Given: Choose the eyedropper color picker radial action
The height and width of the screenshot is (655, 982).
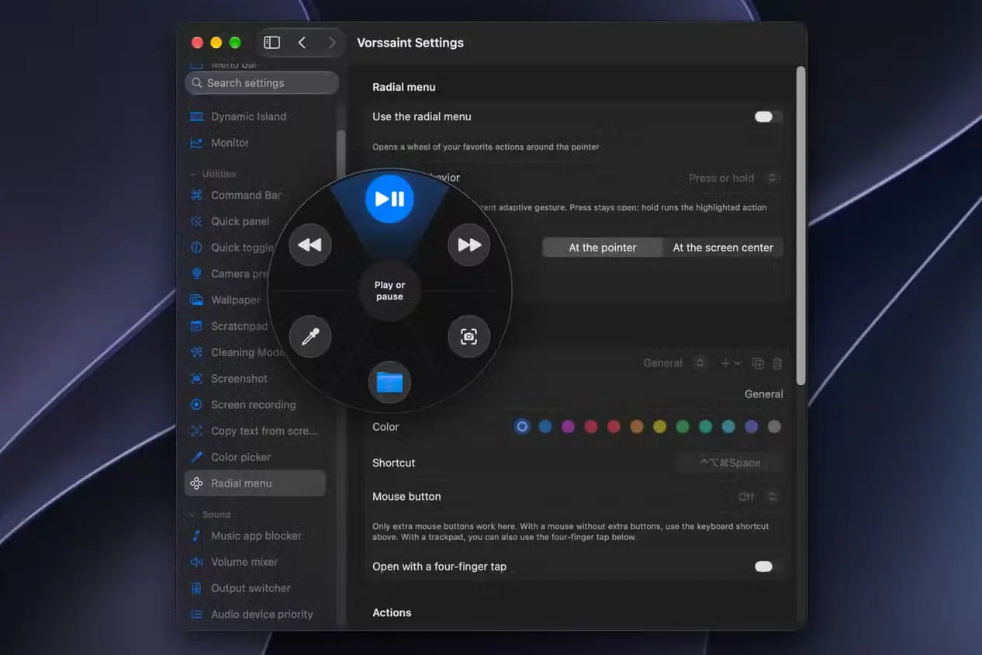Looking at the screenshot, I should click(310, 337).
